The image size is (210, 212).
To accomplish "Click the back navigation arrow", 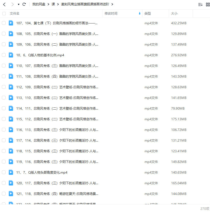I will 4,4.
